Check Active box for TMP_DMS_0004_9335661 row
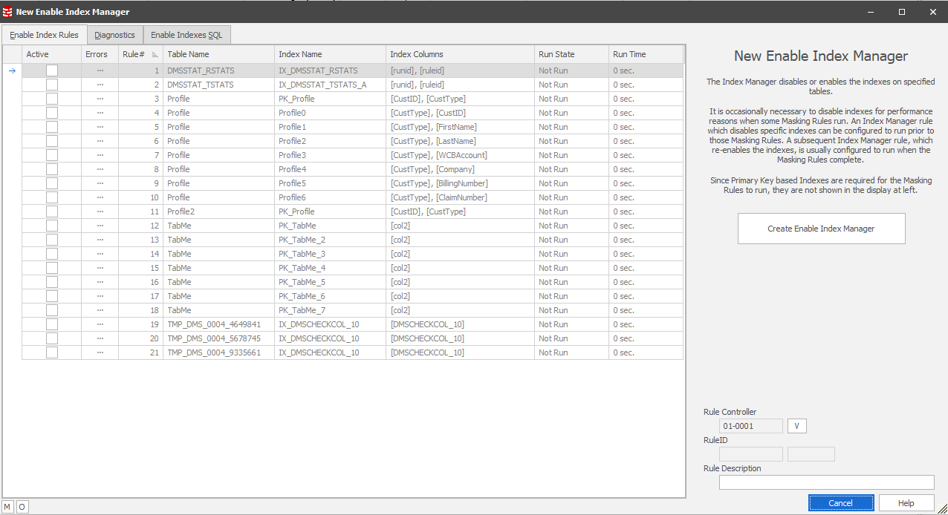Screen dimensions: 948x515 tap(51, 352)
